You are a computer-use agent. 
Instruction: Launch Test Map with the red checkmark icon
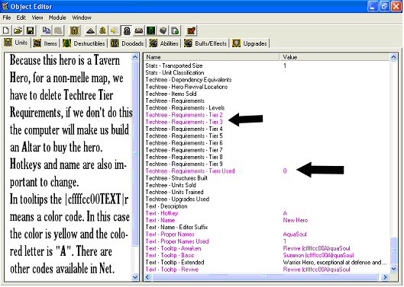point(192,30)
